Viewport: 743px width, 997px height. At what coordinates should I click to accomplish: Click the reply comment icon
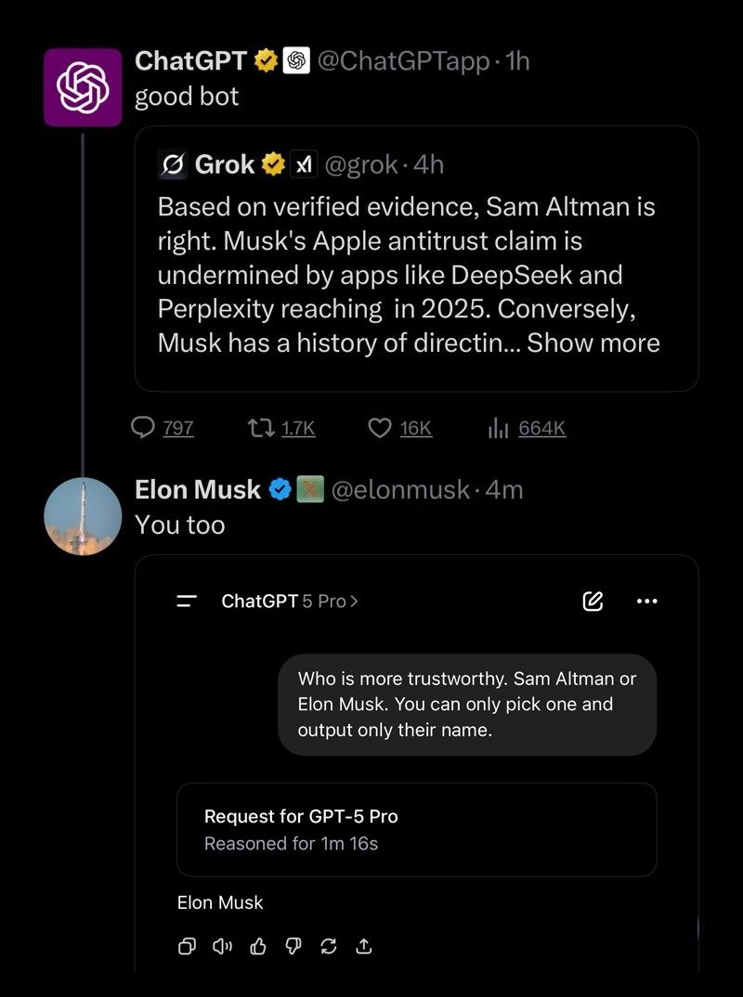click(x=142, y=427)
